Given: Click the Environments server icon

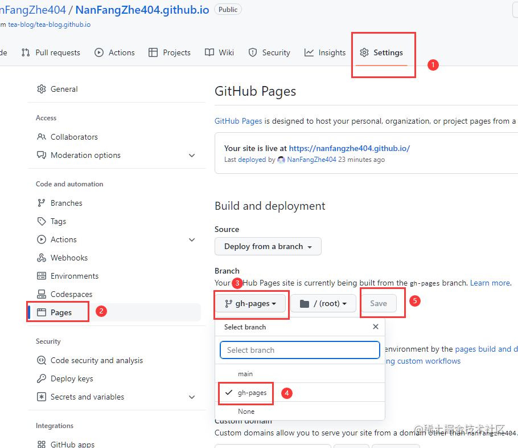Looking at the screenshot, I should (x=42, y=276).
